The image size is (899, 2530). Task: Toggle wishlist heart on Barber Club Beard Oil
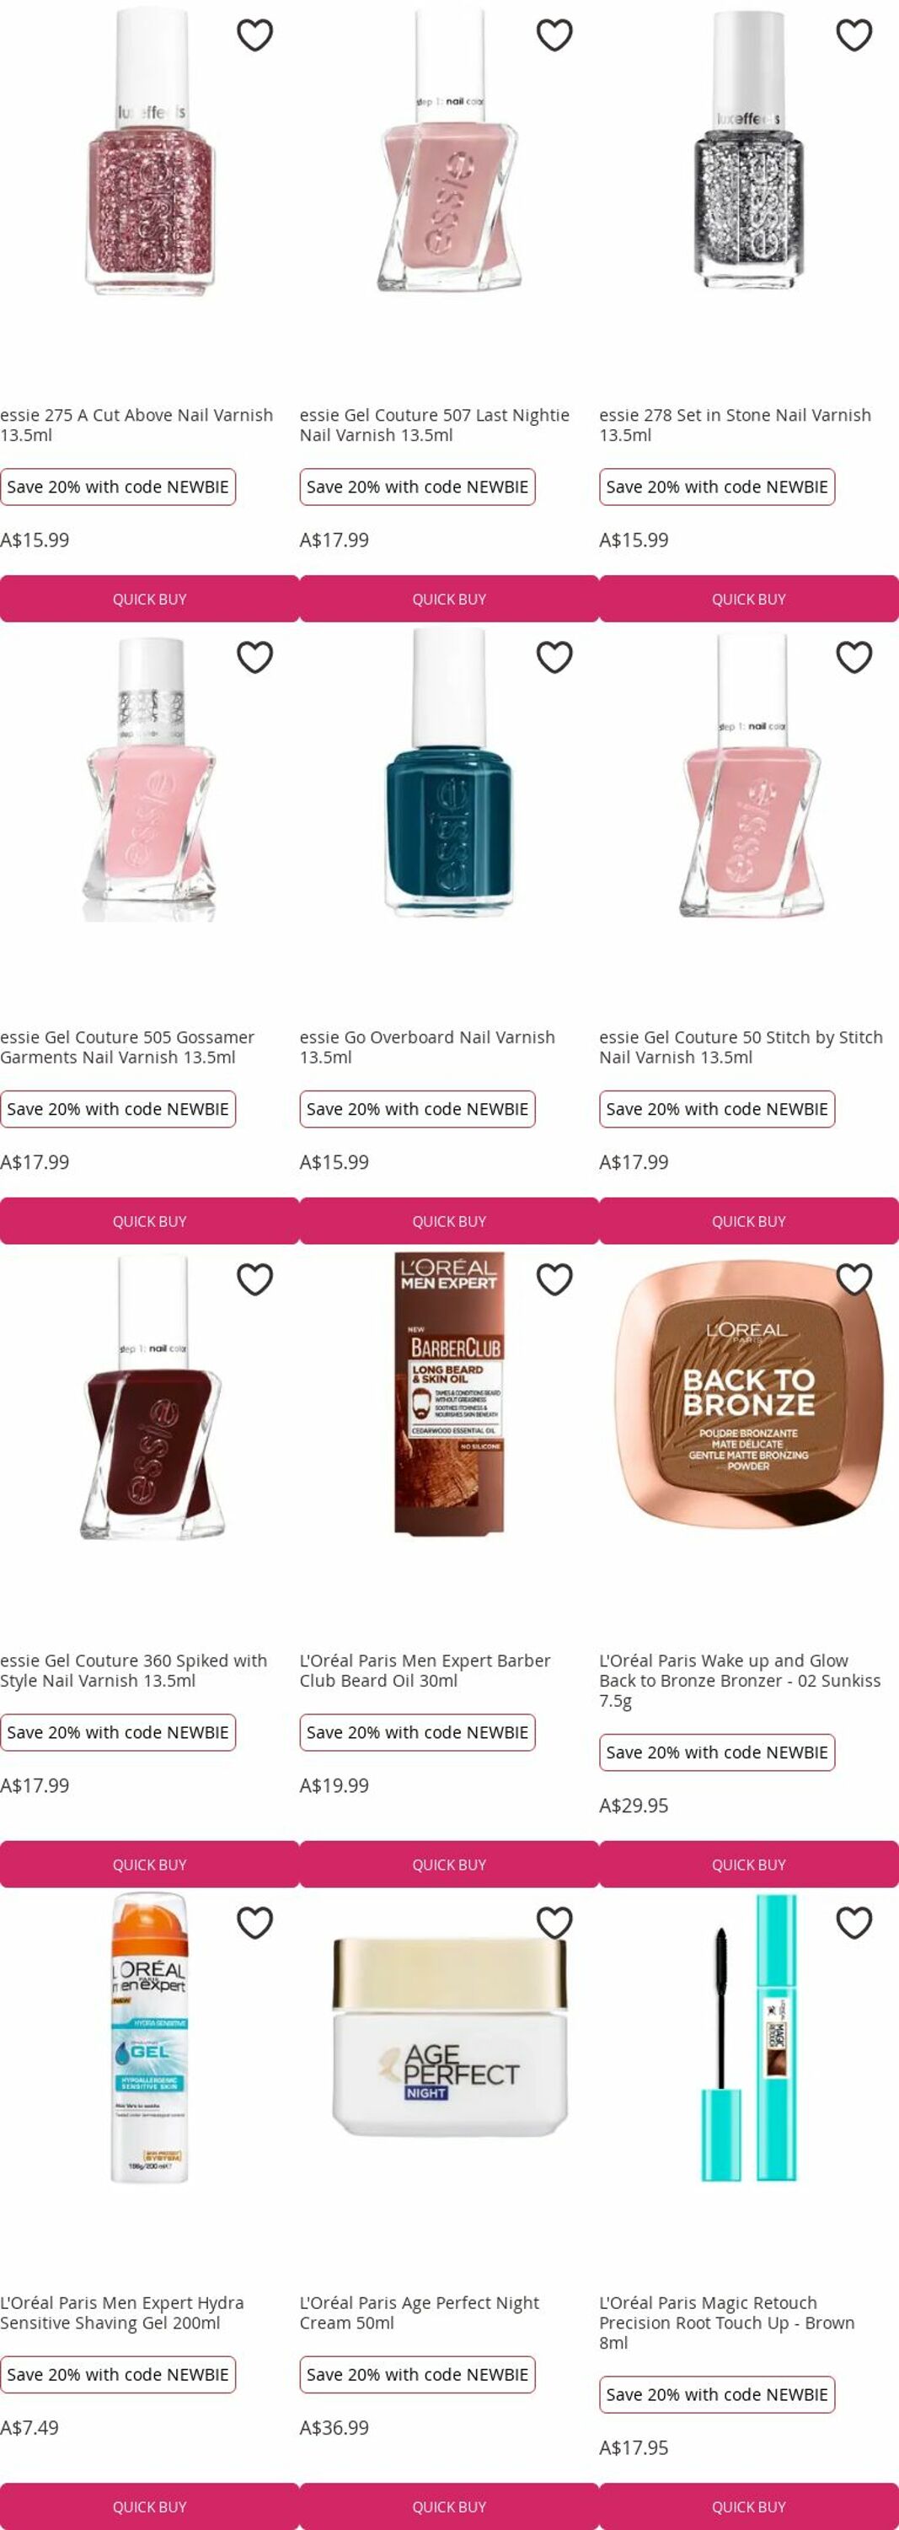[554, 1279]
